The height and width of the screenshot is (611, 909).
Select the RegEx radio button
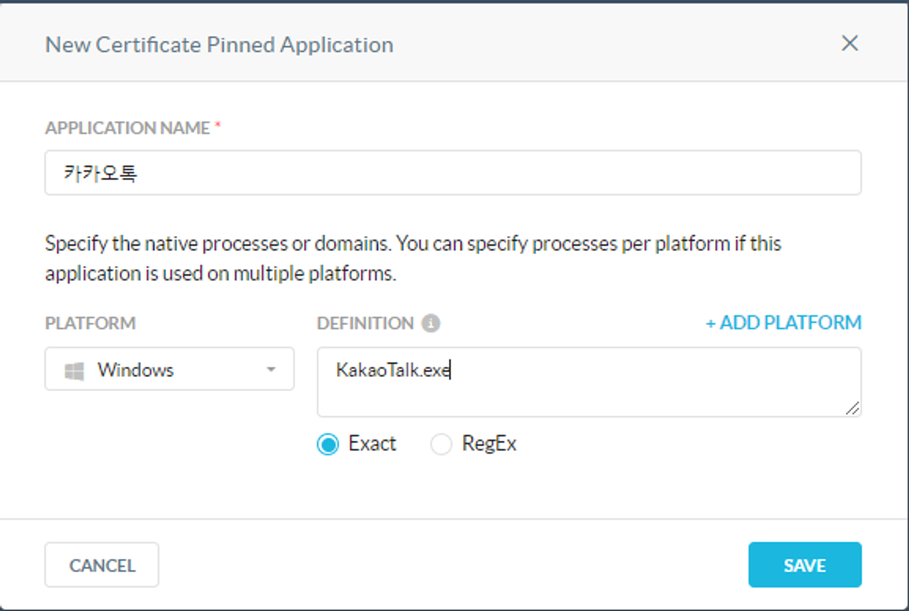(x=441, y=444)
